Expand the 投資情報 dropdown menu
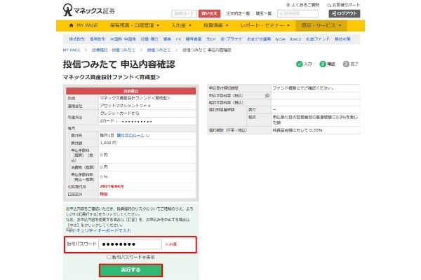This screenshot has height=280, width=421. click(216, 26)
